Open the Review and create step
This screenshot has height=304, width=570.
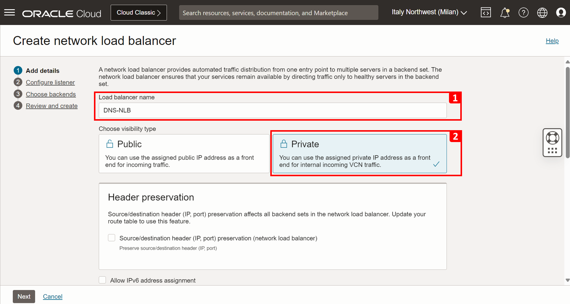[51, 106]
